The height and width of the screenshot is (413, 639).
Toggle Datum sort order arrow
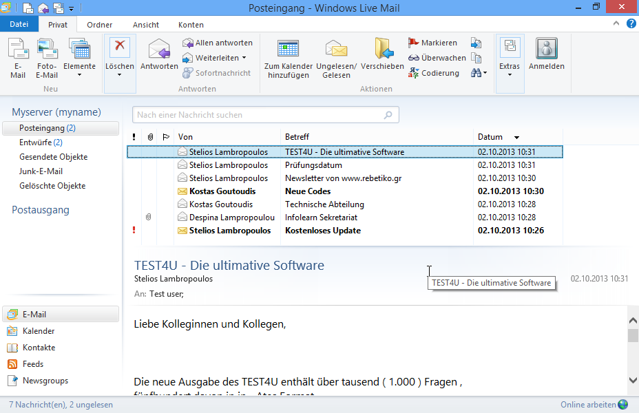point(516,138)
